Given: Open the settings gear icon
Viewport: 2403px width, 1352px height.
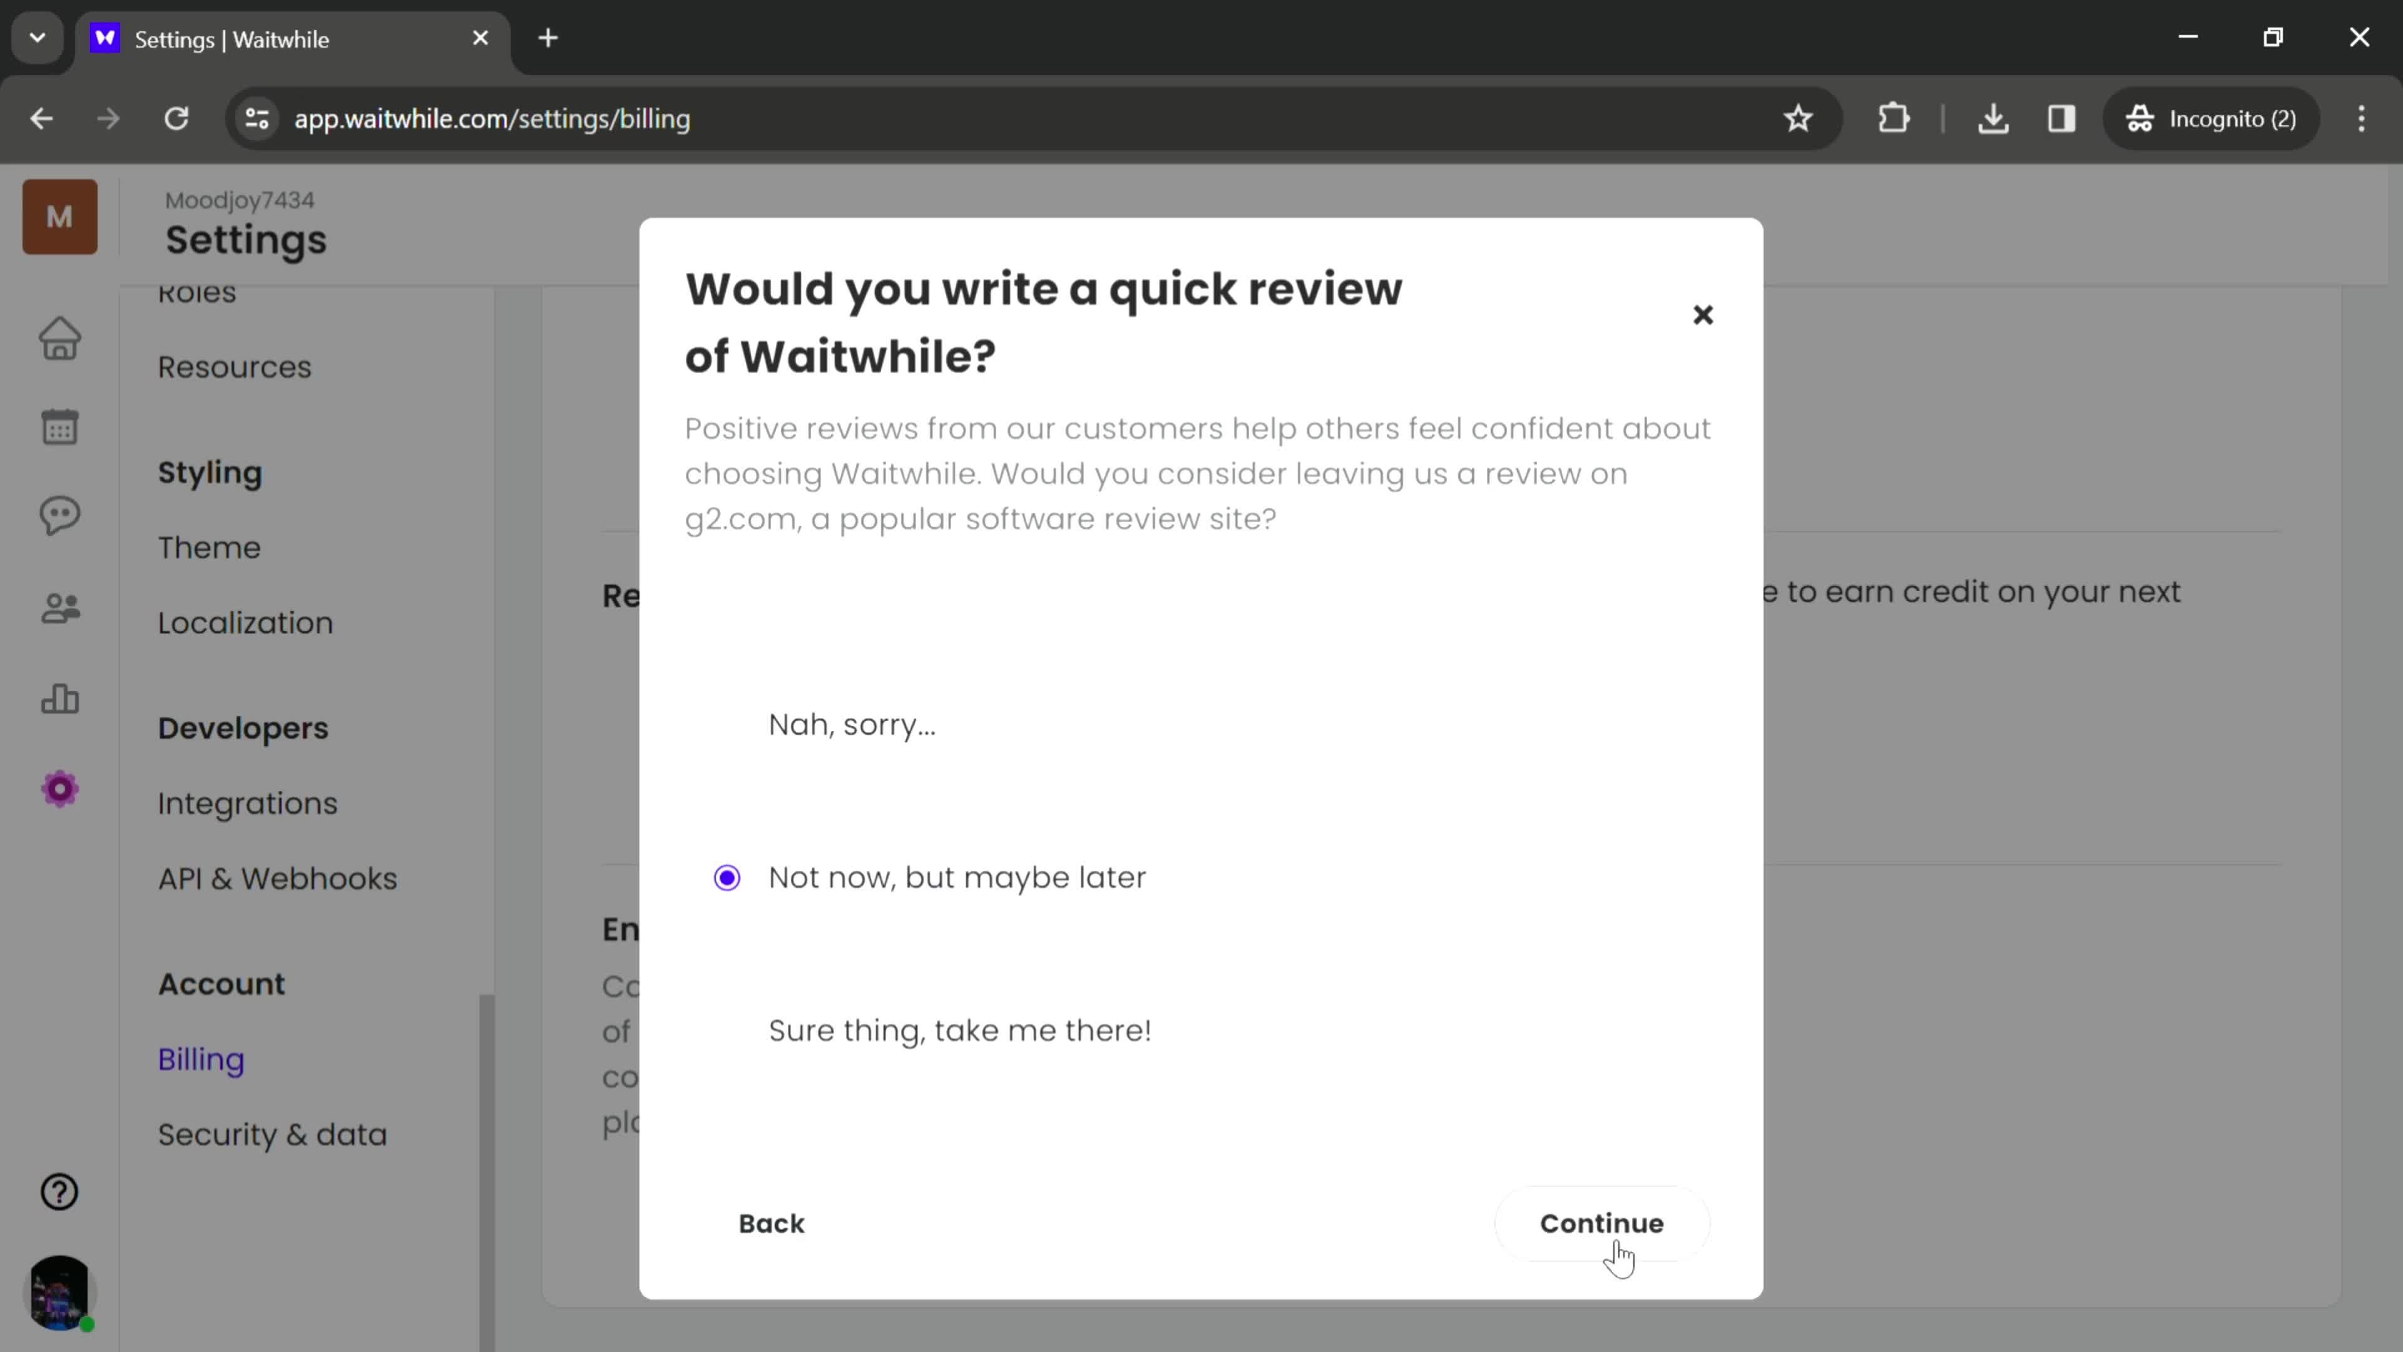Looking at the screenshot, I should point(59,789).
